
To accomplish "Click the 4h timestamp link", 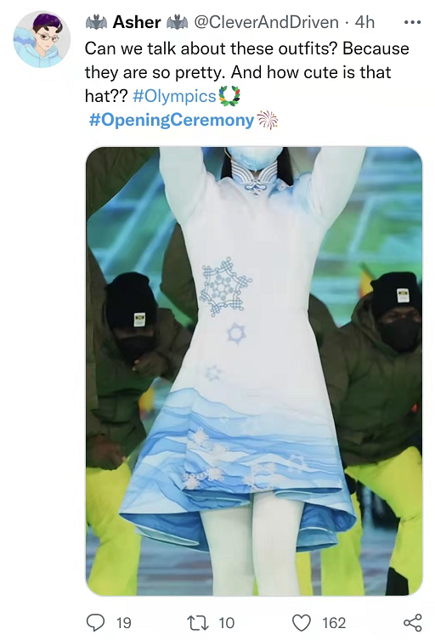I will (x=364, y=22).
